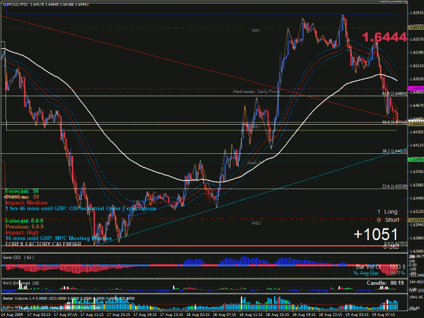Image resolution: width=424 pixels, height=318 pixels.
Task: Click the Forecast: 0-0-9 text
Action: (24, 221)
